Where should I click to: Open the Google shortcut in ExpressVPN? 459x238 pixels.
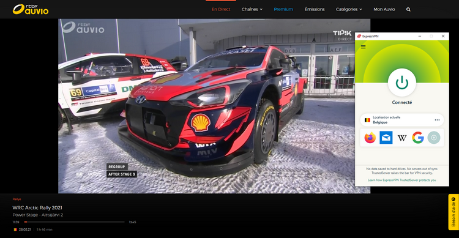pos(418,138)
